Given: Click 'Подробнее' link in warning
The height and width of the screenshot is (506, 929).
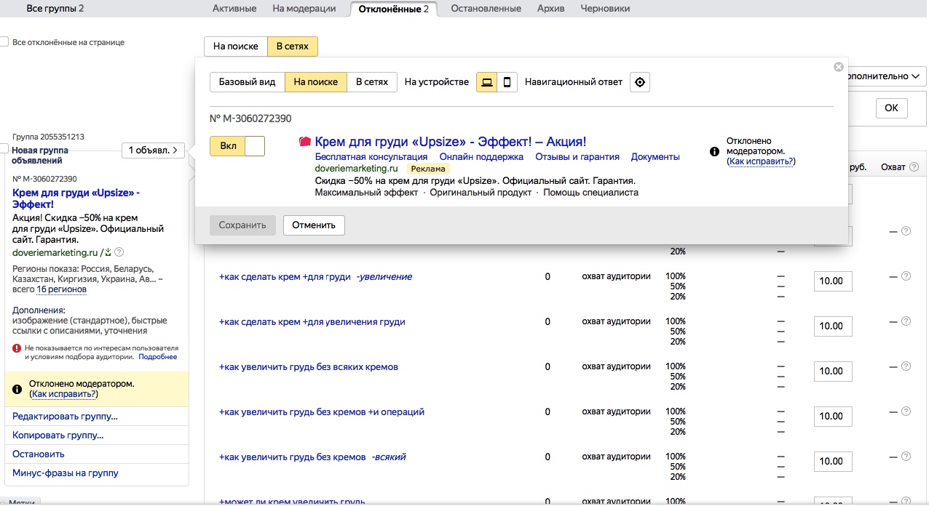Looking at the screenshot, I should (x=158, y=357).
